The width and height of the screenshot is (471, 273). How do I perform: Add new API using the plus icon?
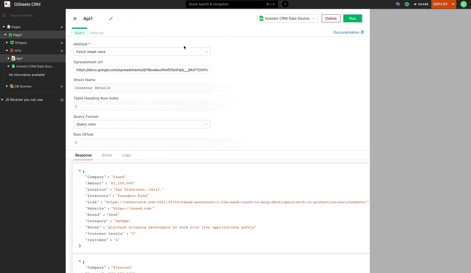(x=62, y=51)
